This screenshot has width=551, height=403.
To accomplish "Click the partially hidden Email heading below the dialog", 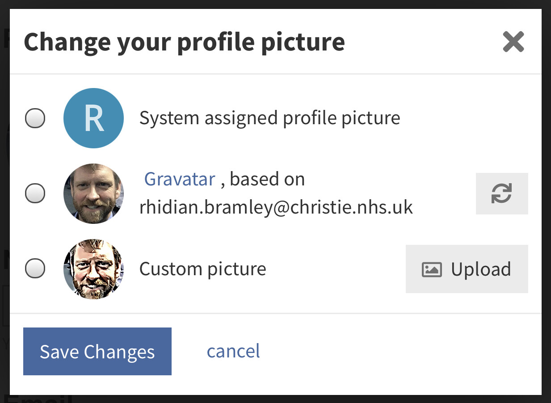I will (x=40, y=399).
